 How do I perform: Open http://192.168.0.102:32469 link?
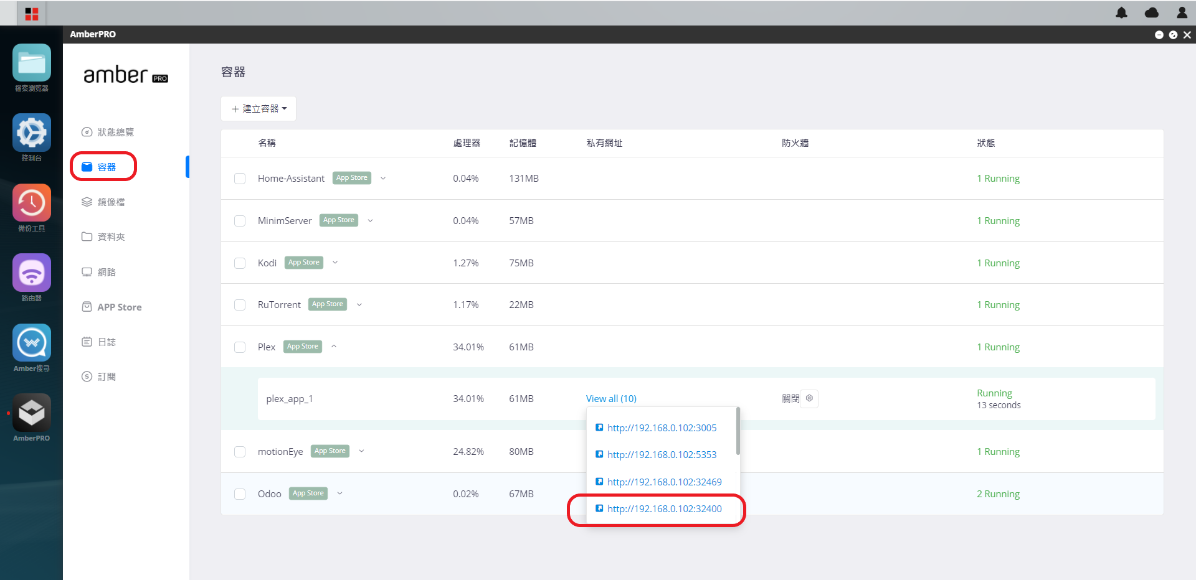click(664, 482)
